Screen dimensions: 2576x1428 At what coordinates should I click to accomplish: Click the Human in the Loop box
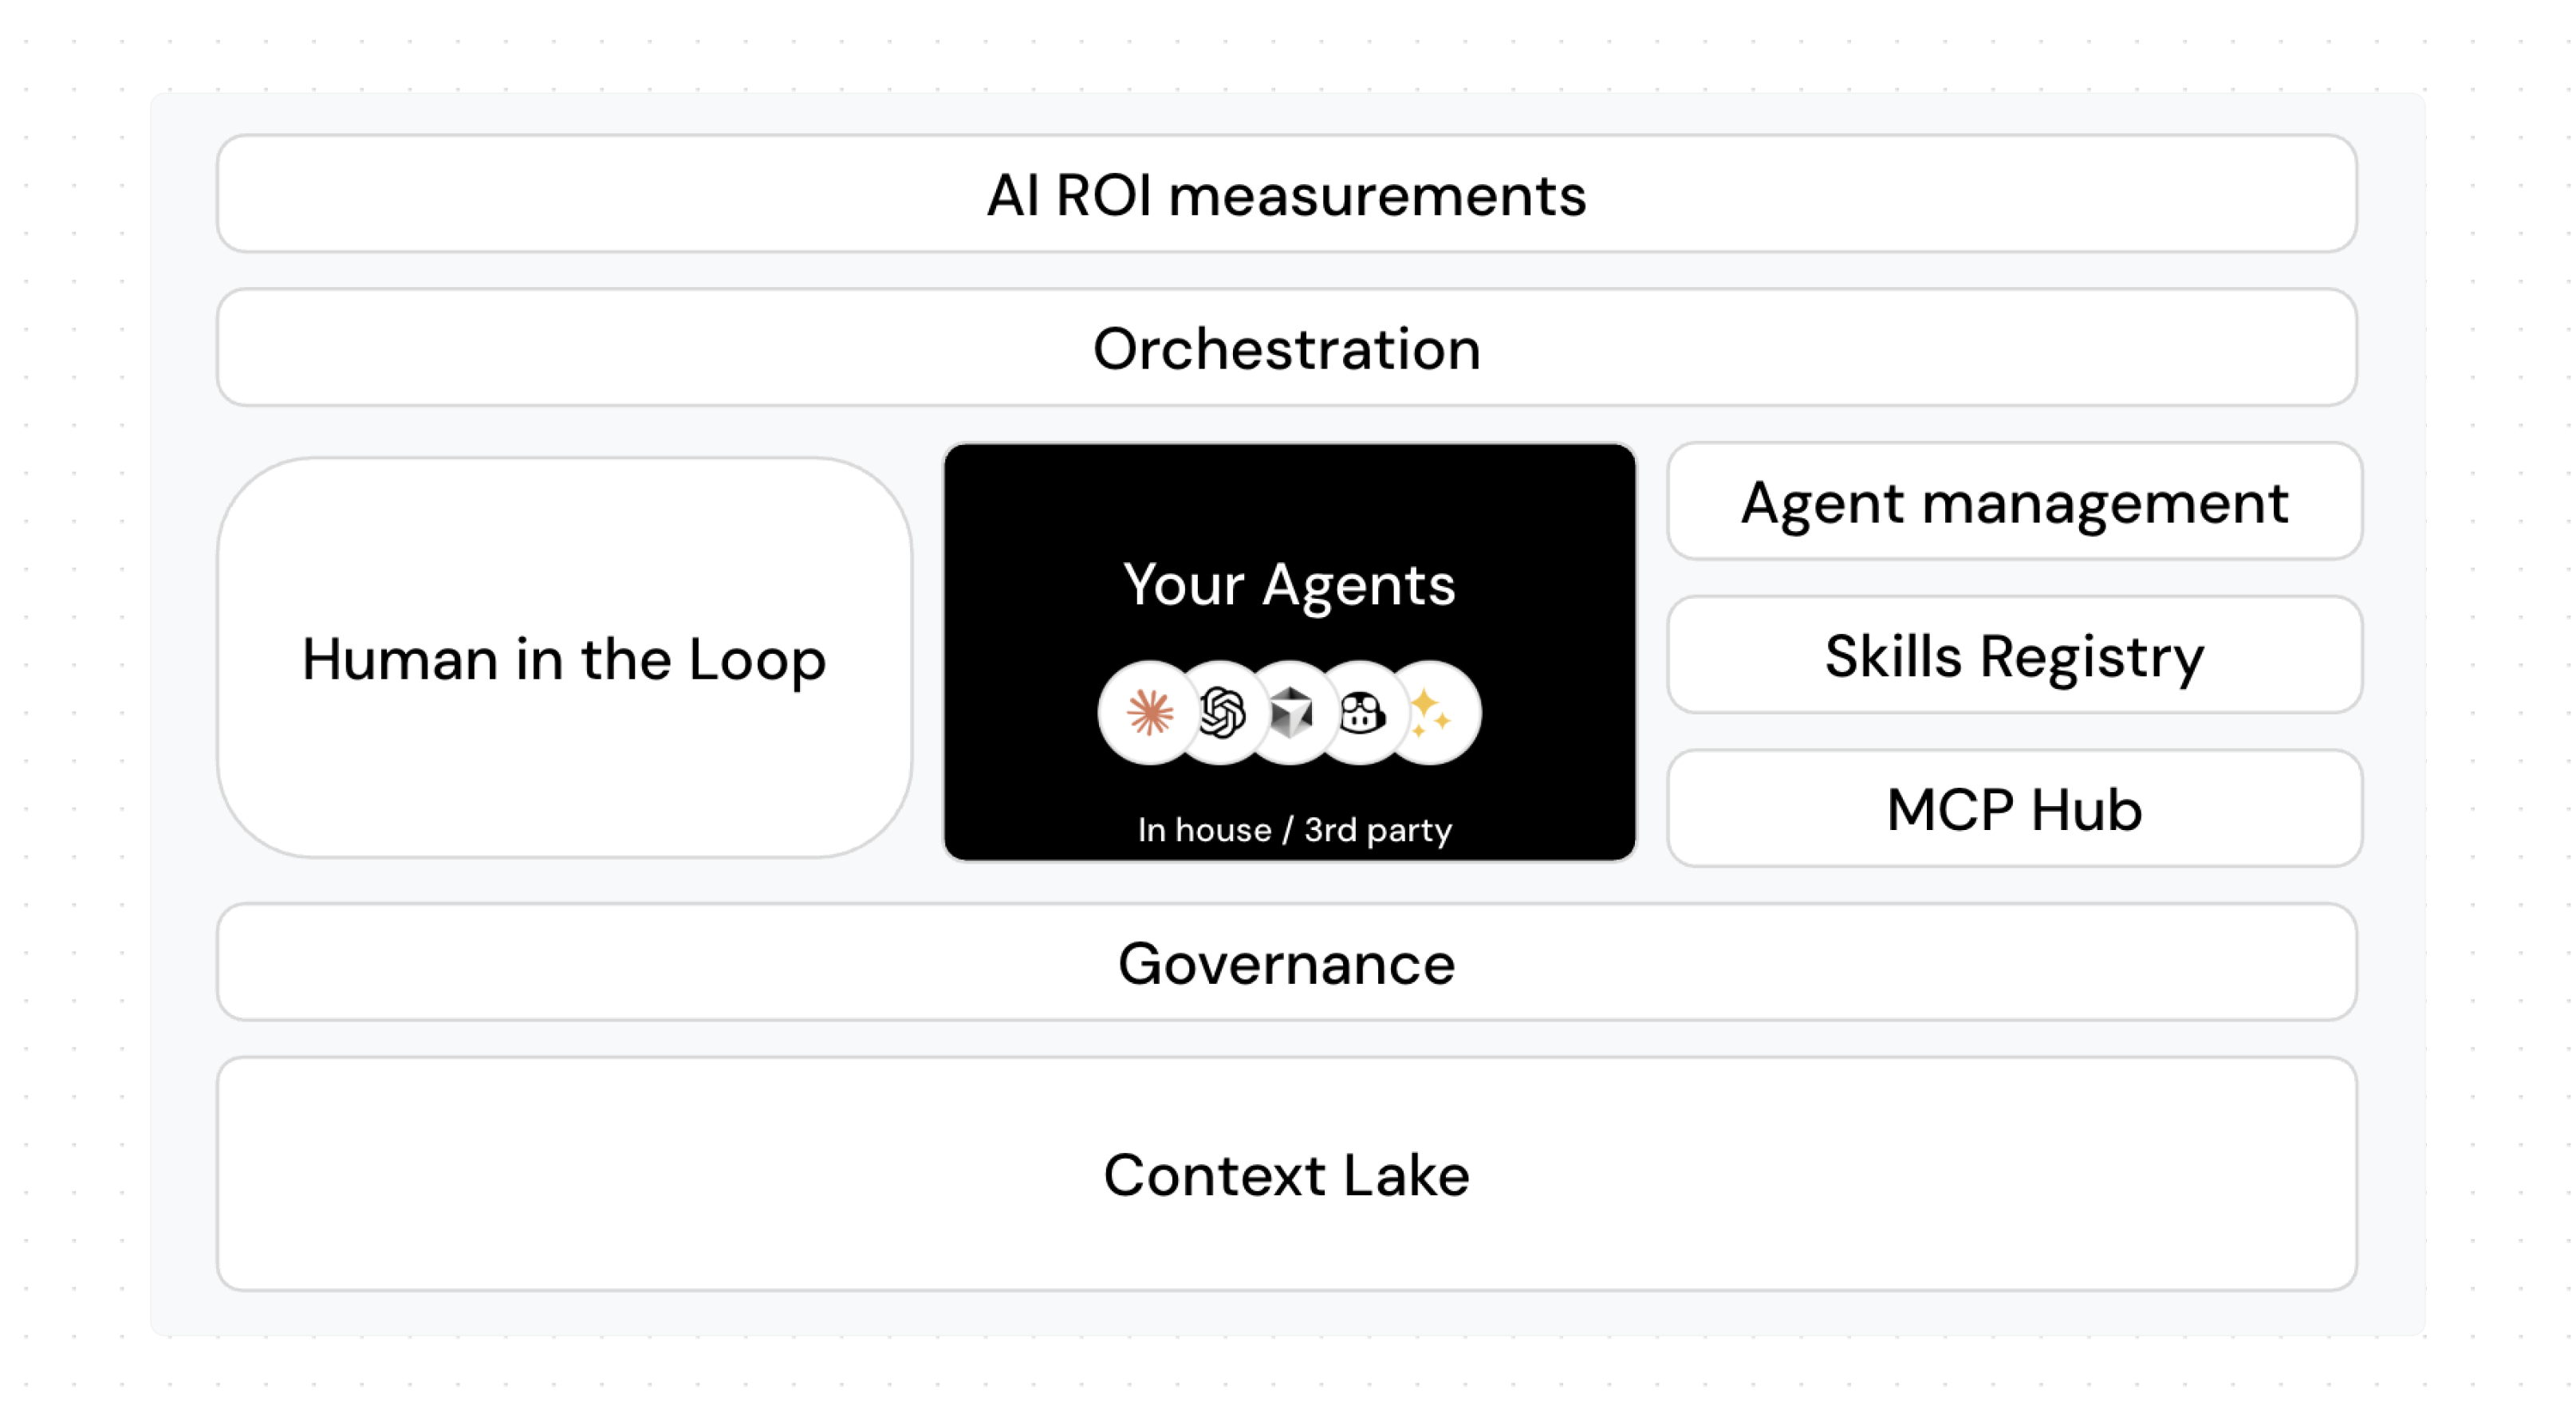coord(564,658)
